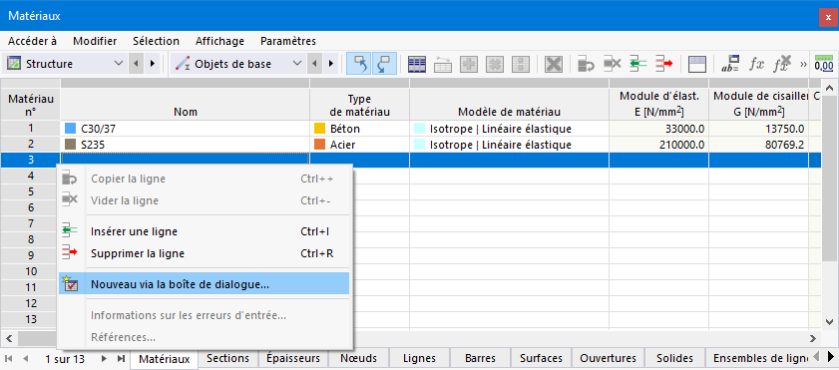Click the greyed dots row icon
This screenshot has width=839, height=370.
tap(521, 64)
